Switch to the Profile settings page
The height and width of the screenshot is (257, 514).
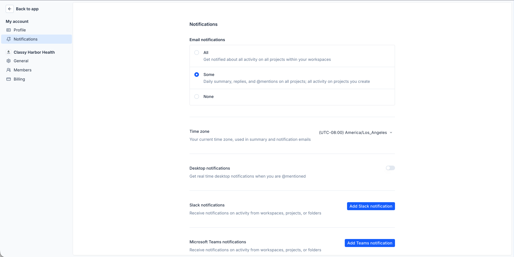tap(19, 30)
